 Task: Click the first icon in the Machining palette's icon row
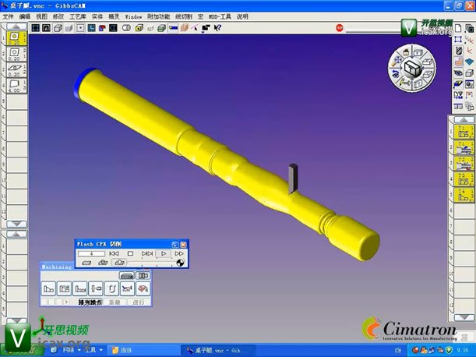tap(48, 288)
